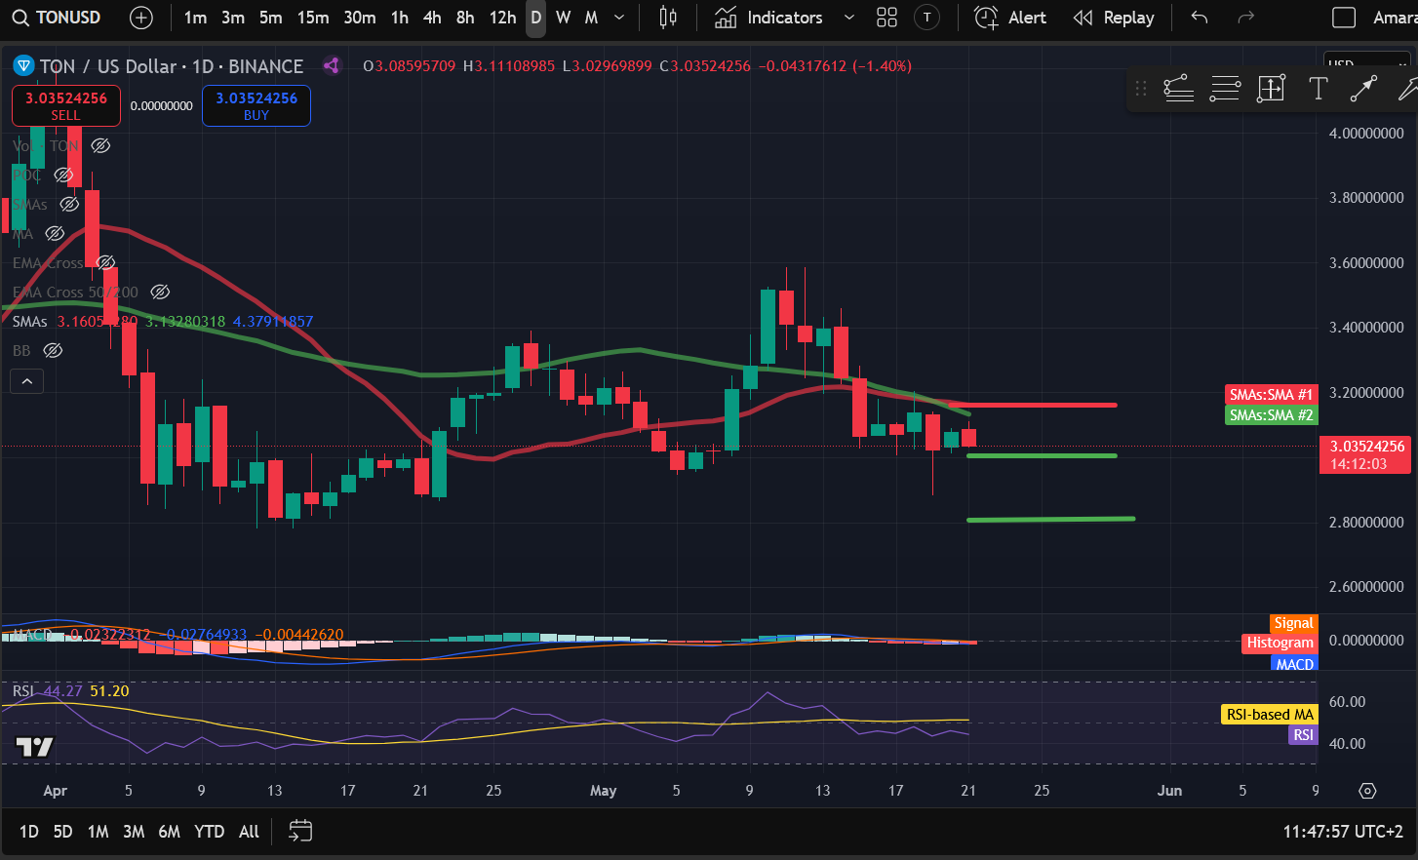Select the 30m timeframe

point(360,18)
